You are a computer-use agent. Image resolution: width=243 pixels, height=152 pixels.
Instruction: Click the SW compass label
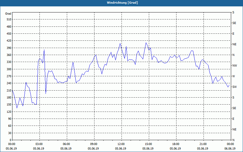(234, 87)
